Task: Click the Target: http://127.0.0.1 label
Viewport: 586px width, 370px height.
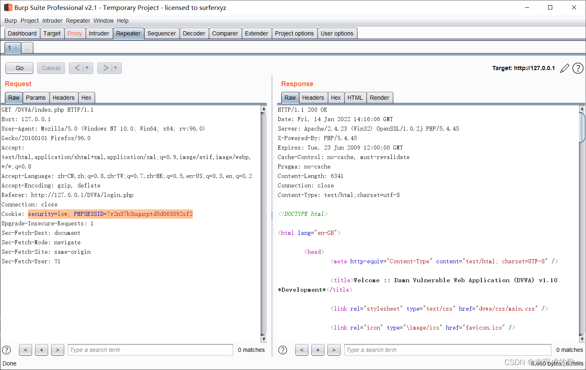Action: click(x=523, y=68)
